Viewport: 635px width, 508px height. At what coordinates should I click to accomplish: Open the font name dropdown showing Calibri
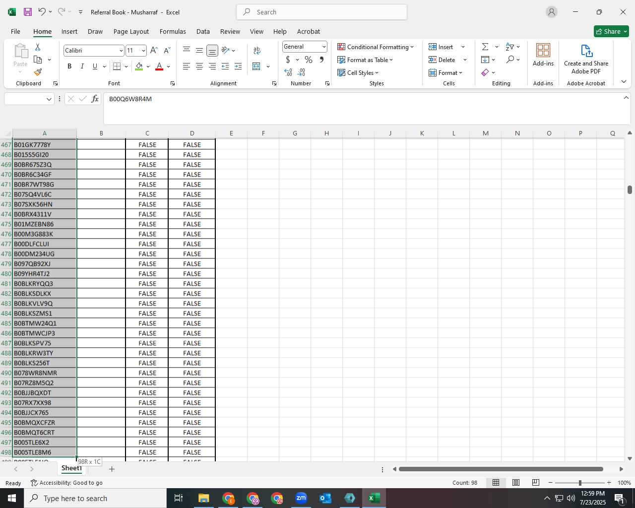[121, 51]
